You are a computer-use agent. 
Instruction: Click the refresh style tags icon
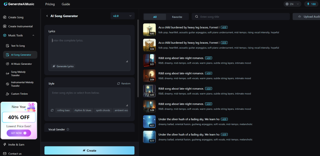(52, 110)
